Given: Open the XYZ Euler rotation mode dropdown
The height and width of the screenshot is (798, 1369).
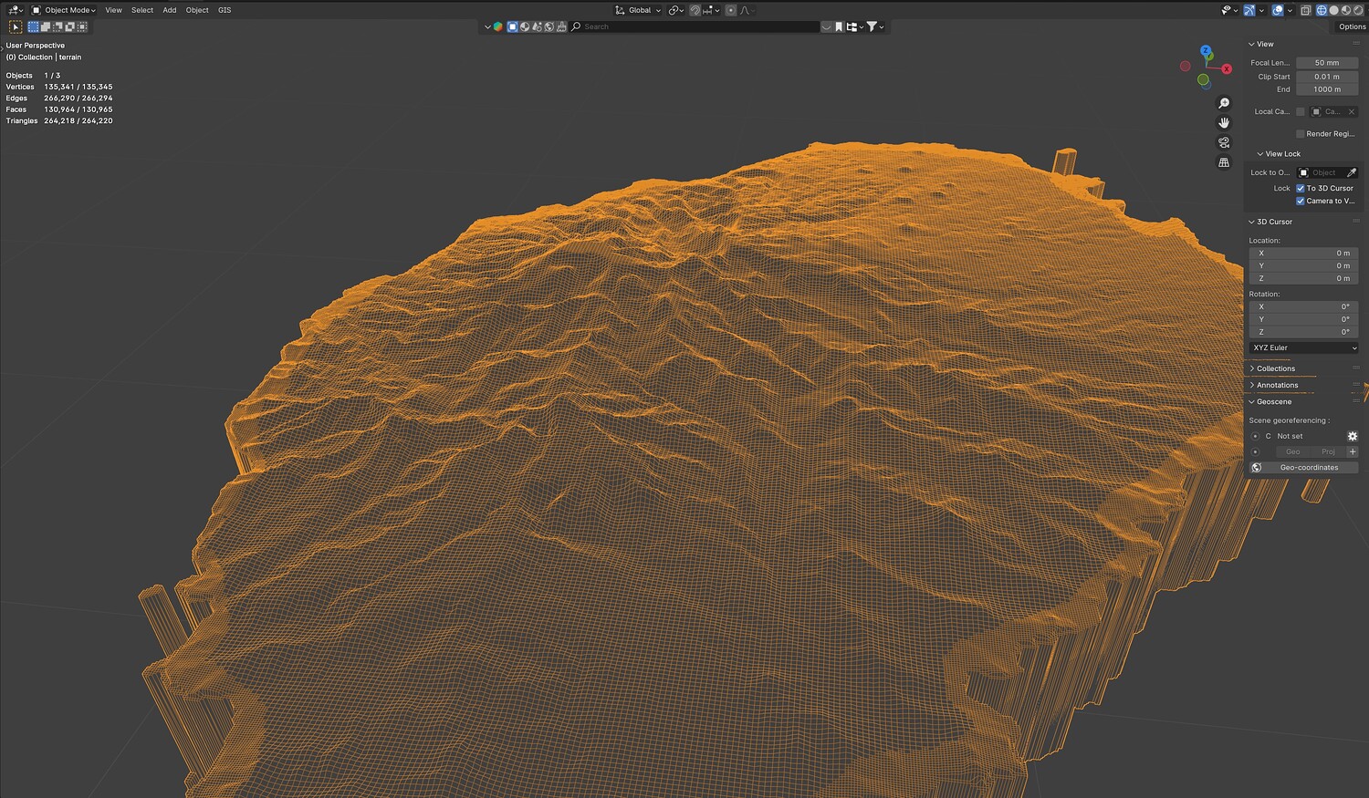Looking at the screenshot, I should [x=1303, y=348].
